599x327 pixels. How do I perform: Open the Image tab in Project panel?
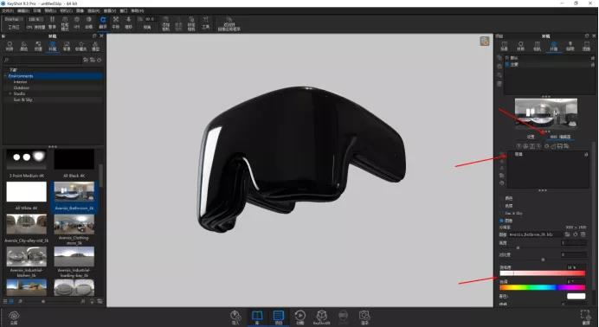[586, 47]
